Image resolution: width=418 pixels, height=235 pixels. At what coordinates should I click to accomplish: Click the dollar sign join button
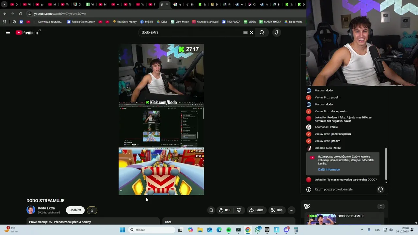click(92, 210)
